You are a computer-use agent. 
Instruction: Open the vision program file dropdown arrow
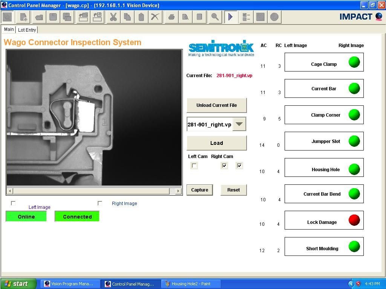click(x=239, y=124)
